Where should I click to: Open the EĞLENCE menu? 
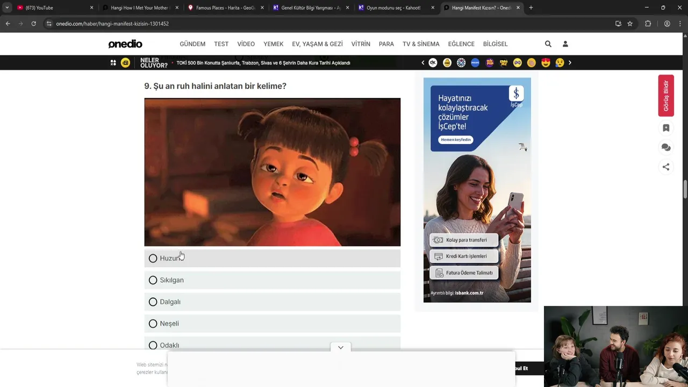[x=461, y=44]
